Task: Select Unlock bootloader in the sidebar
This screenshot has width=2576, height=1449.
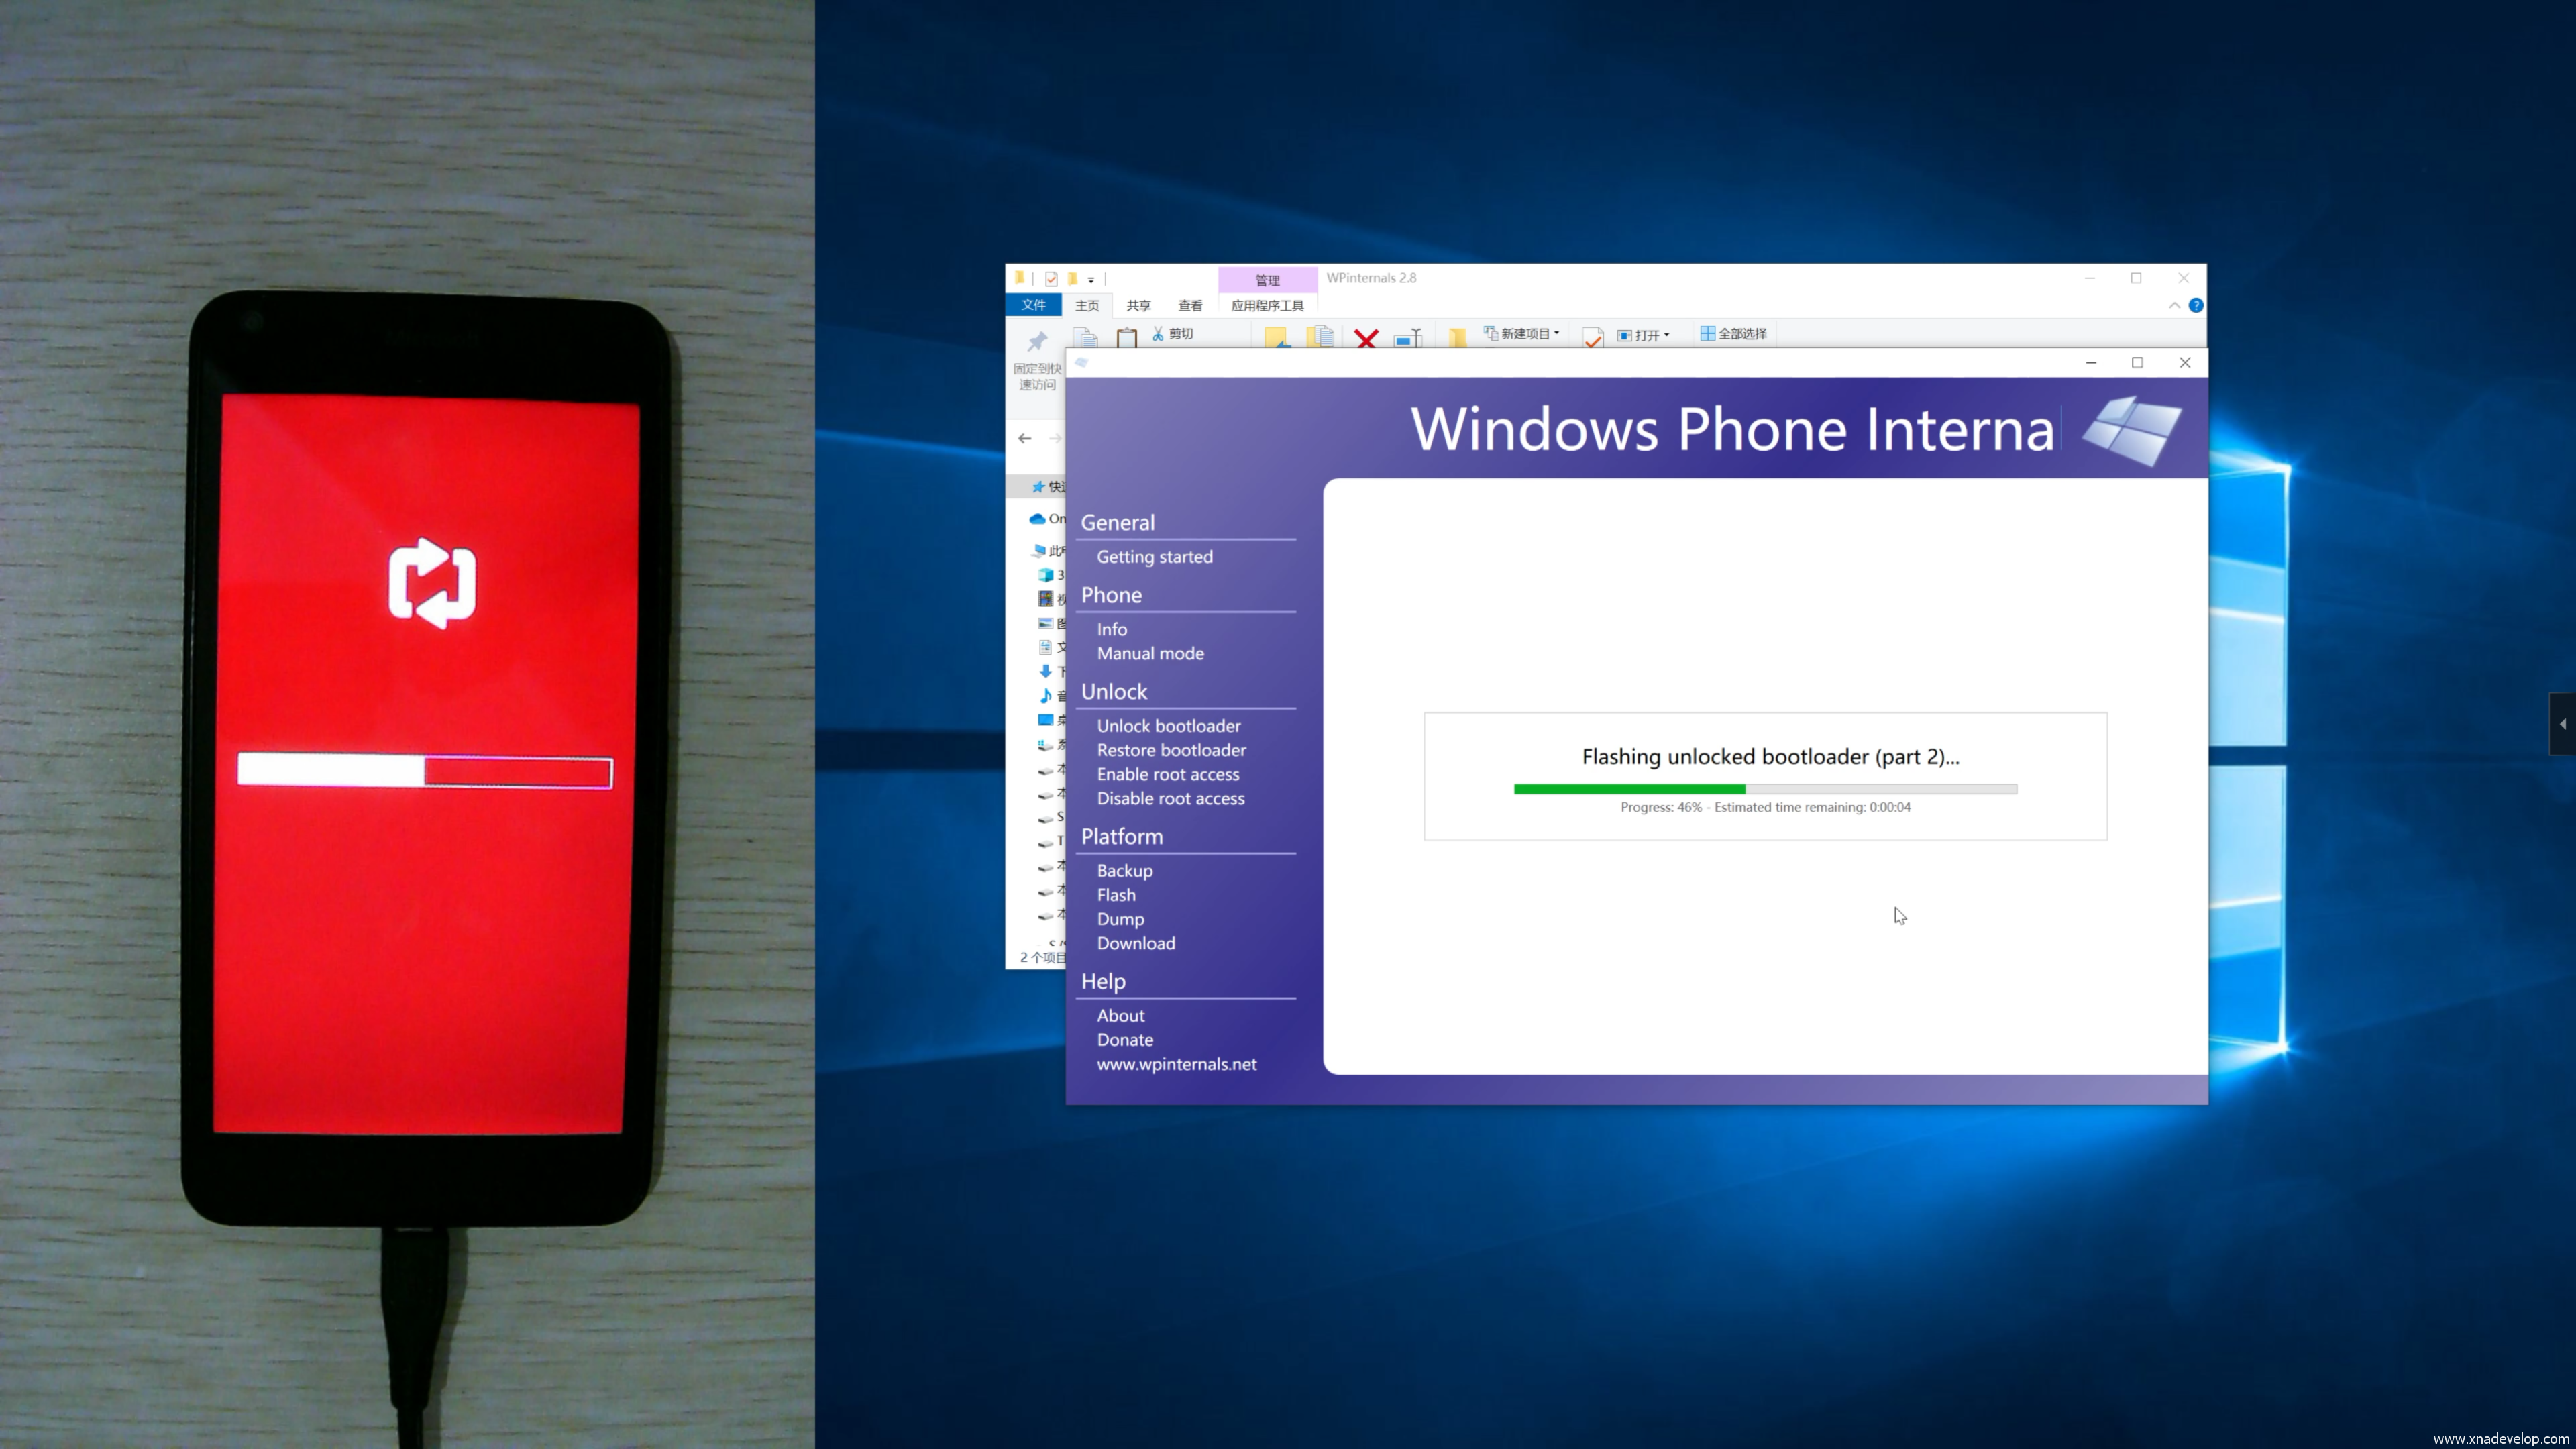Action: [1168, 725]
